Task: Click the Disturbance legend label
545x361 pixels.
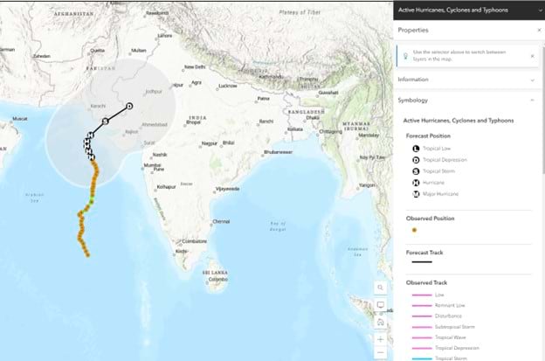Action: tap(448, 316)
